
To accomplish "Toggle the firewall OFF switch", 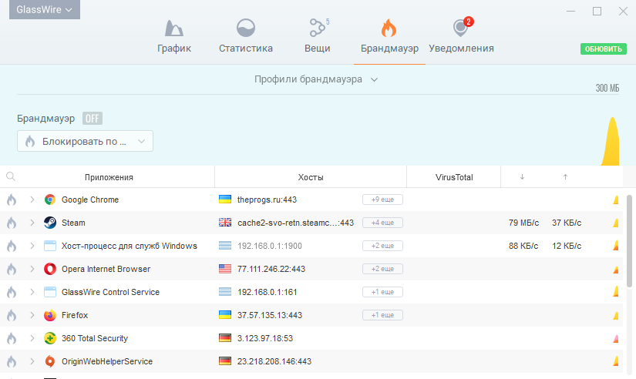I will click(92, 119).
